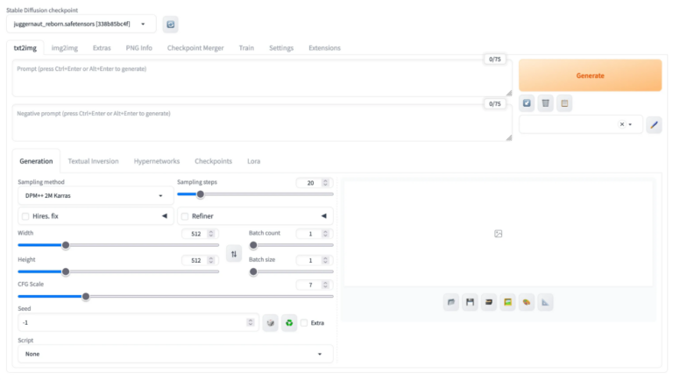
Task: Enable the Hires. fix checkbox
Action: [25, 215]
